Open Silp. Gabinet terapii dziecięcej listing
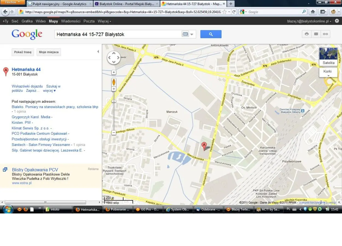This screenshot has height=246, width=342. 47,150
